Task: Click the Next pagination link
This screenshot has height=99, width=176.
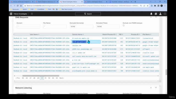Action: 62,78
